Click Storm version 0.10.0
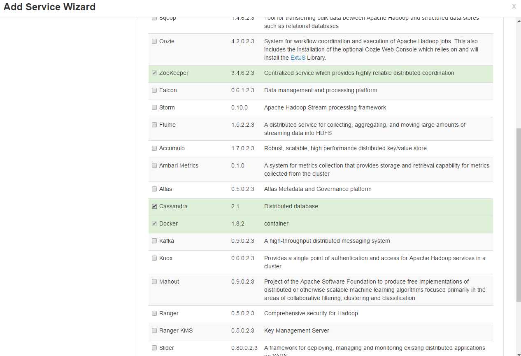Image resolution: width=521 pixels, height=356 pixels. click(240, 107)
